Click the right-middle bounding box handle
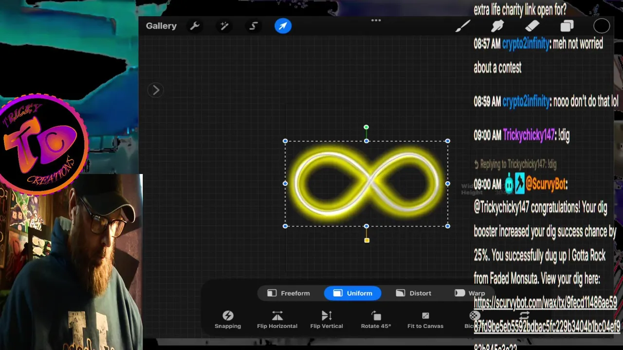This screenshot has height=350, width=623. (447, 184)
